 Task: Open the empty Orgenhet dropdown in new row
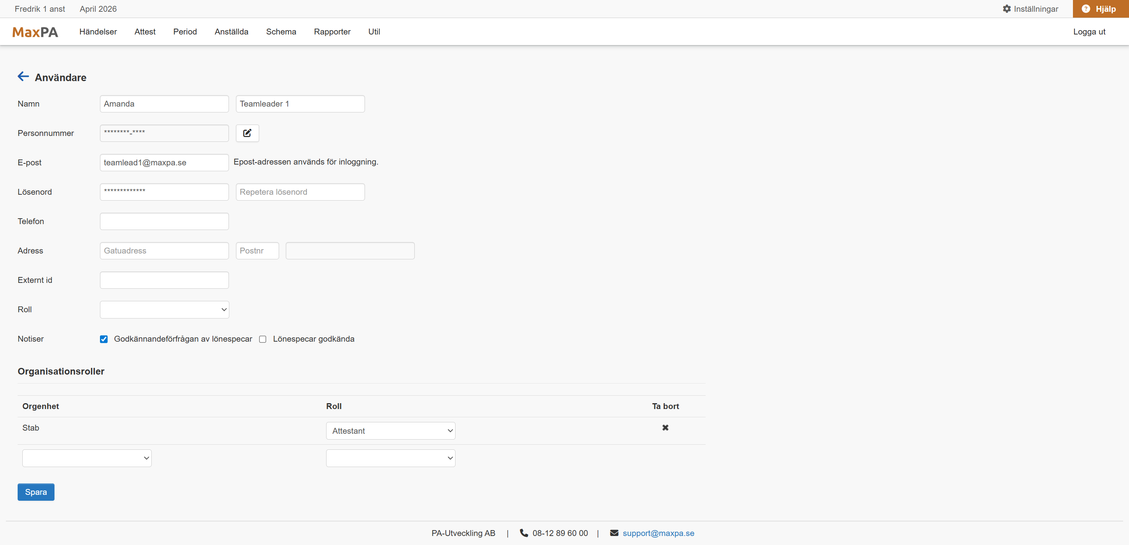87,458
